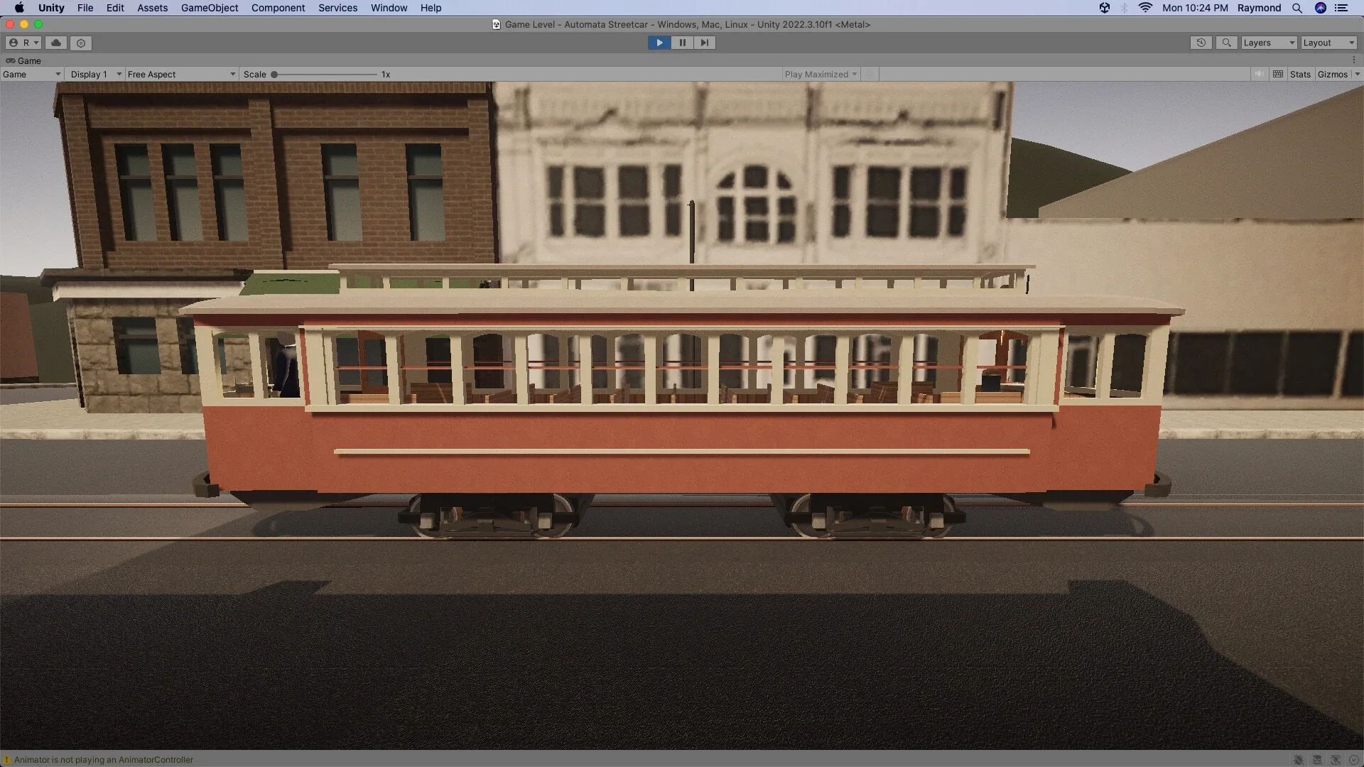Open the Layers dropdown

(1269, 43)
